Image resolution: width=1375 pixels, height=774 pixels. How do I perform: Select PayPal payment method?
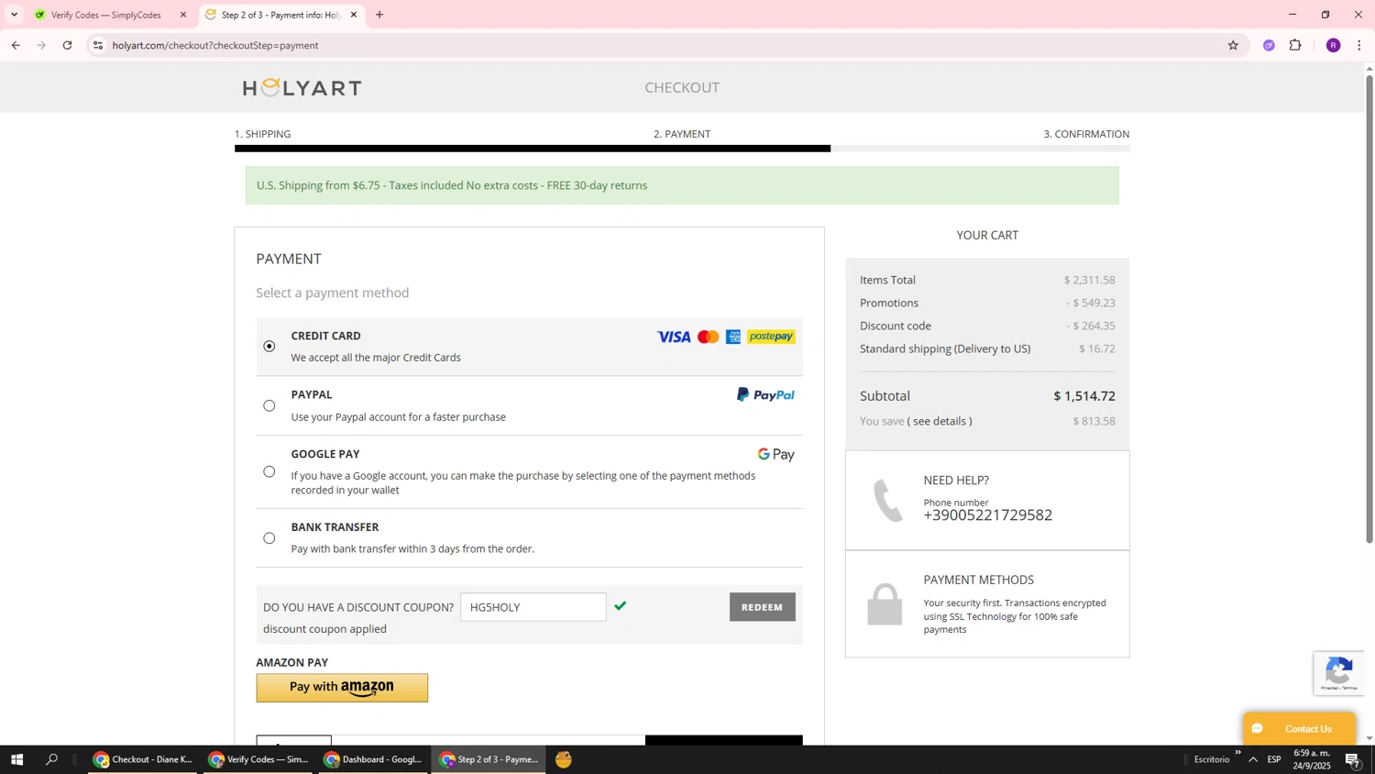pos(269,405)
